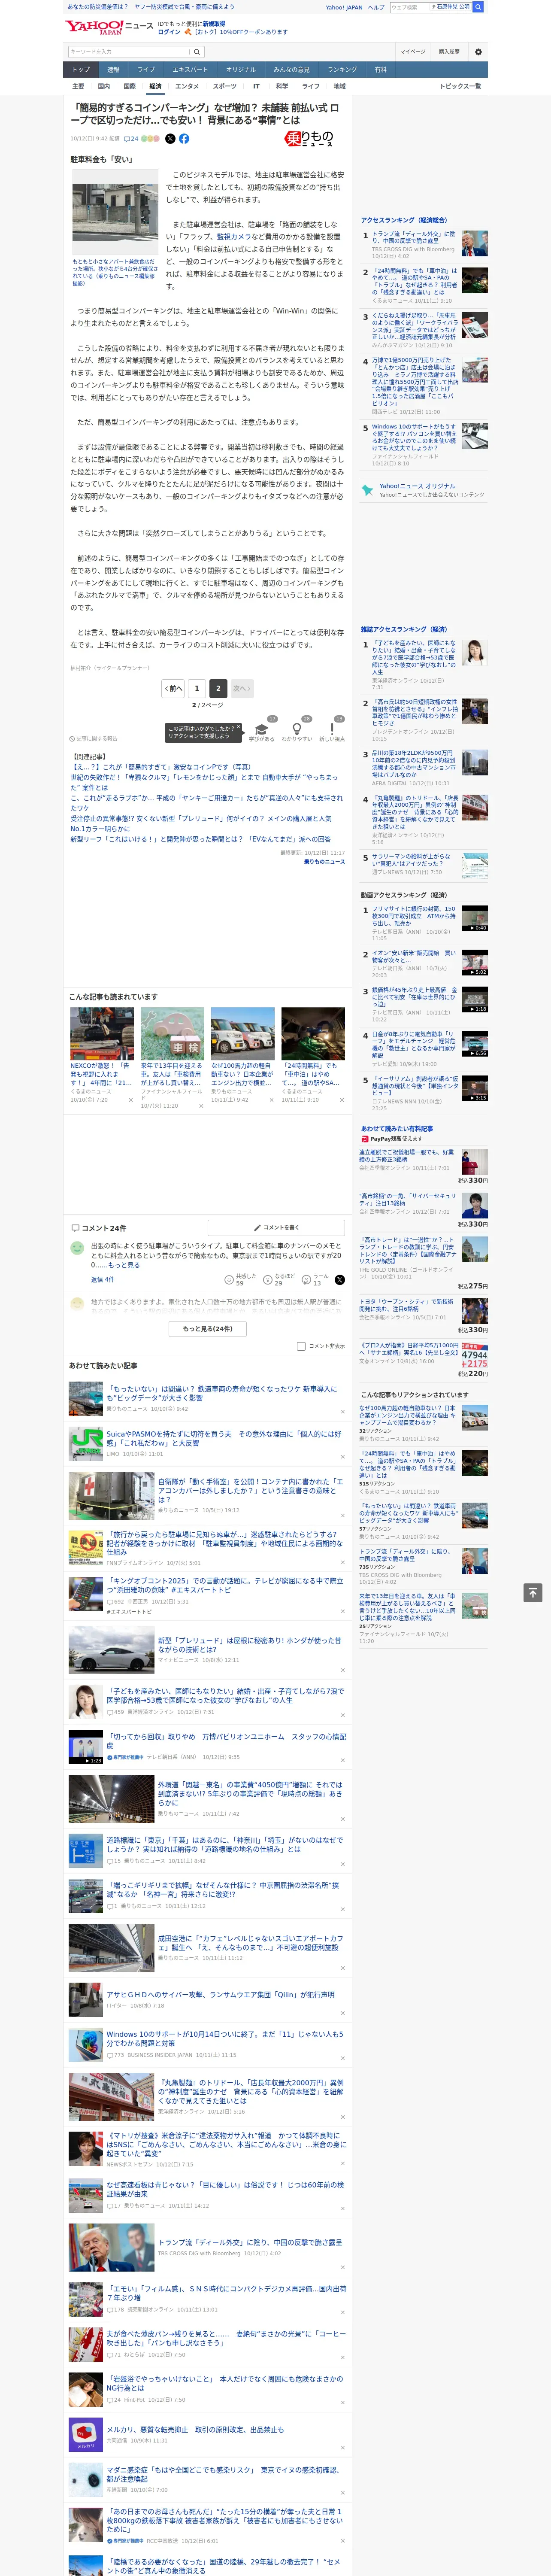The width and height of the screenshot is (551, 2576).
Task: Click the web search button in top bar
Action: (478, 7)
